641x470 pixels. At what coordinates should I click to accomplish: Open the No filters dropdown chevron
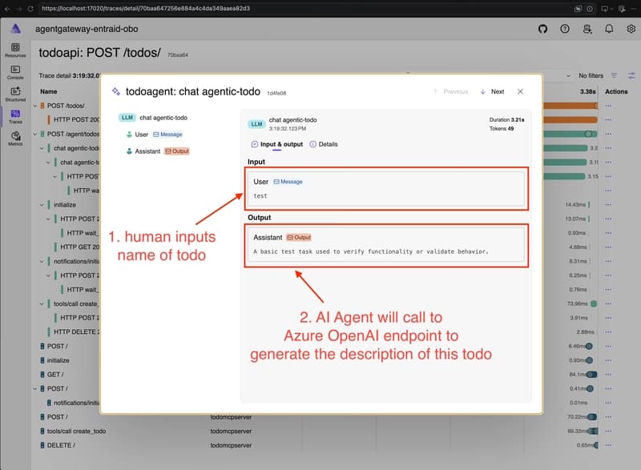[568, 75]
